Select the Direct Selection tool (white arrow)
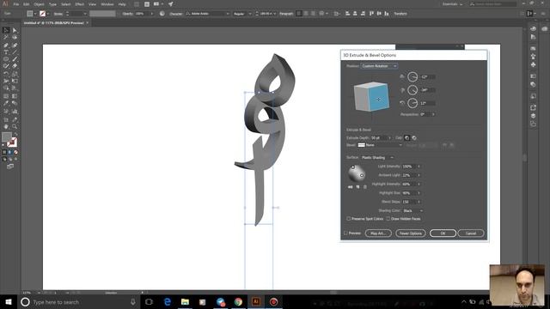 click(x=15, y=30)
